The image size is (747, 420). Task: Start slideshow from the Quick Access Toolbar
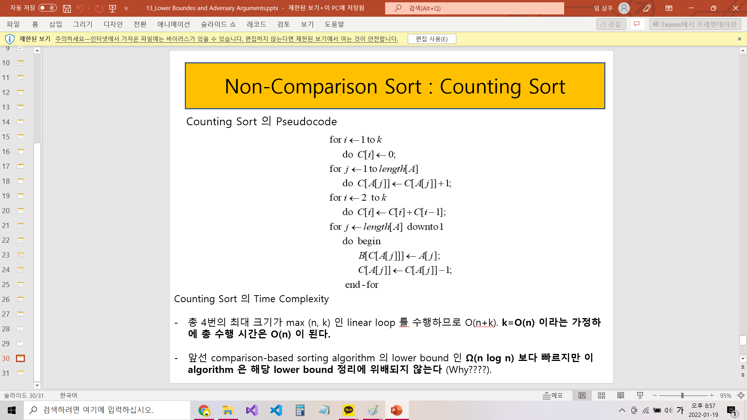(x=113, y=8)
